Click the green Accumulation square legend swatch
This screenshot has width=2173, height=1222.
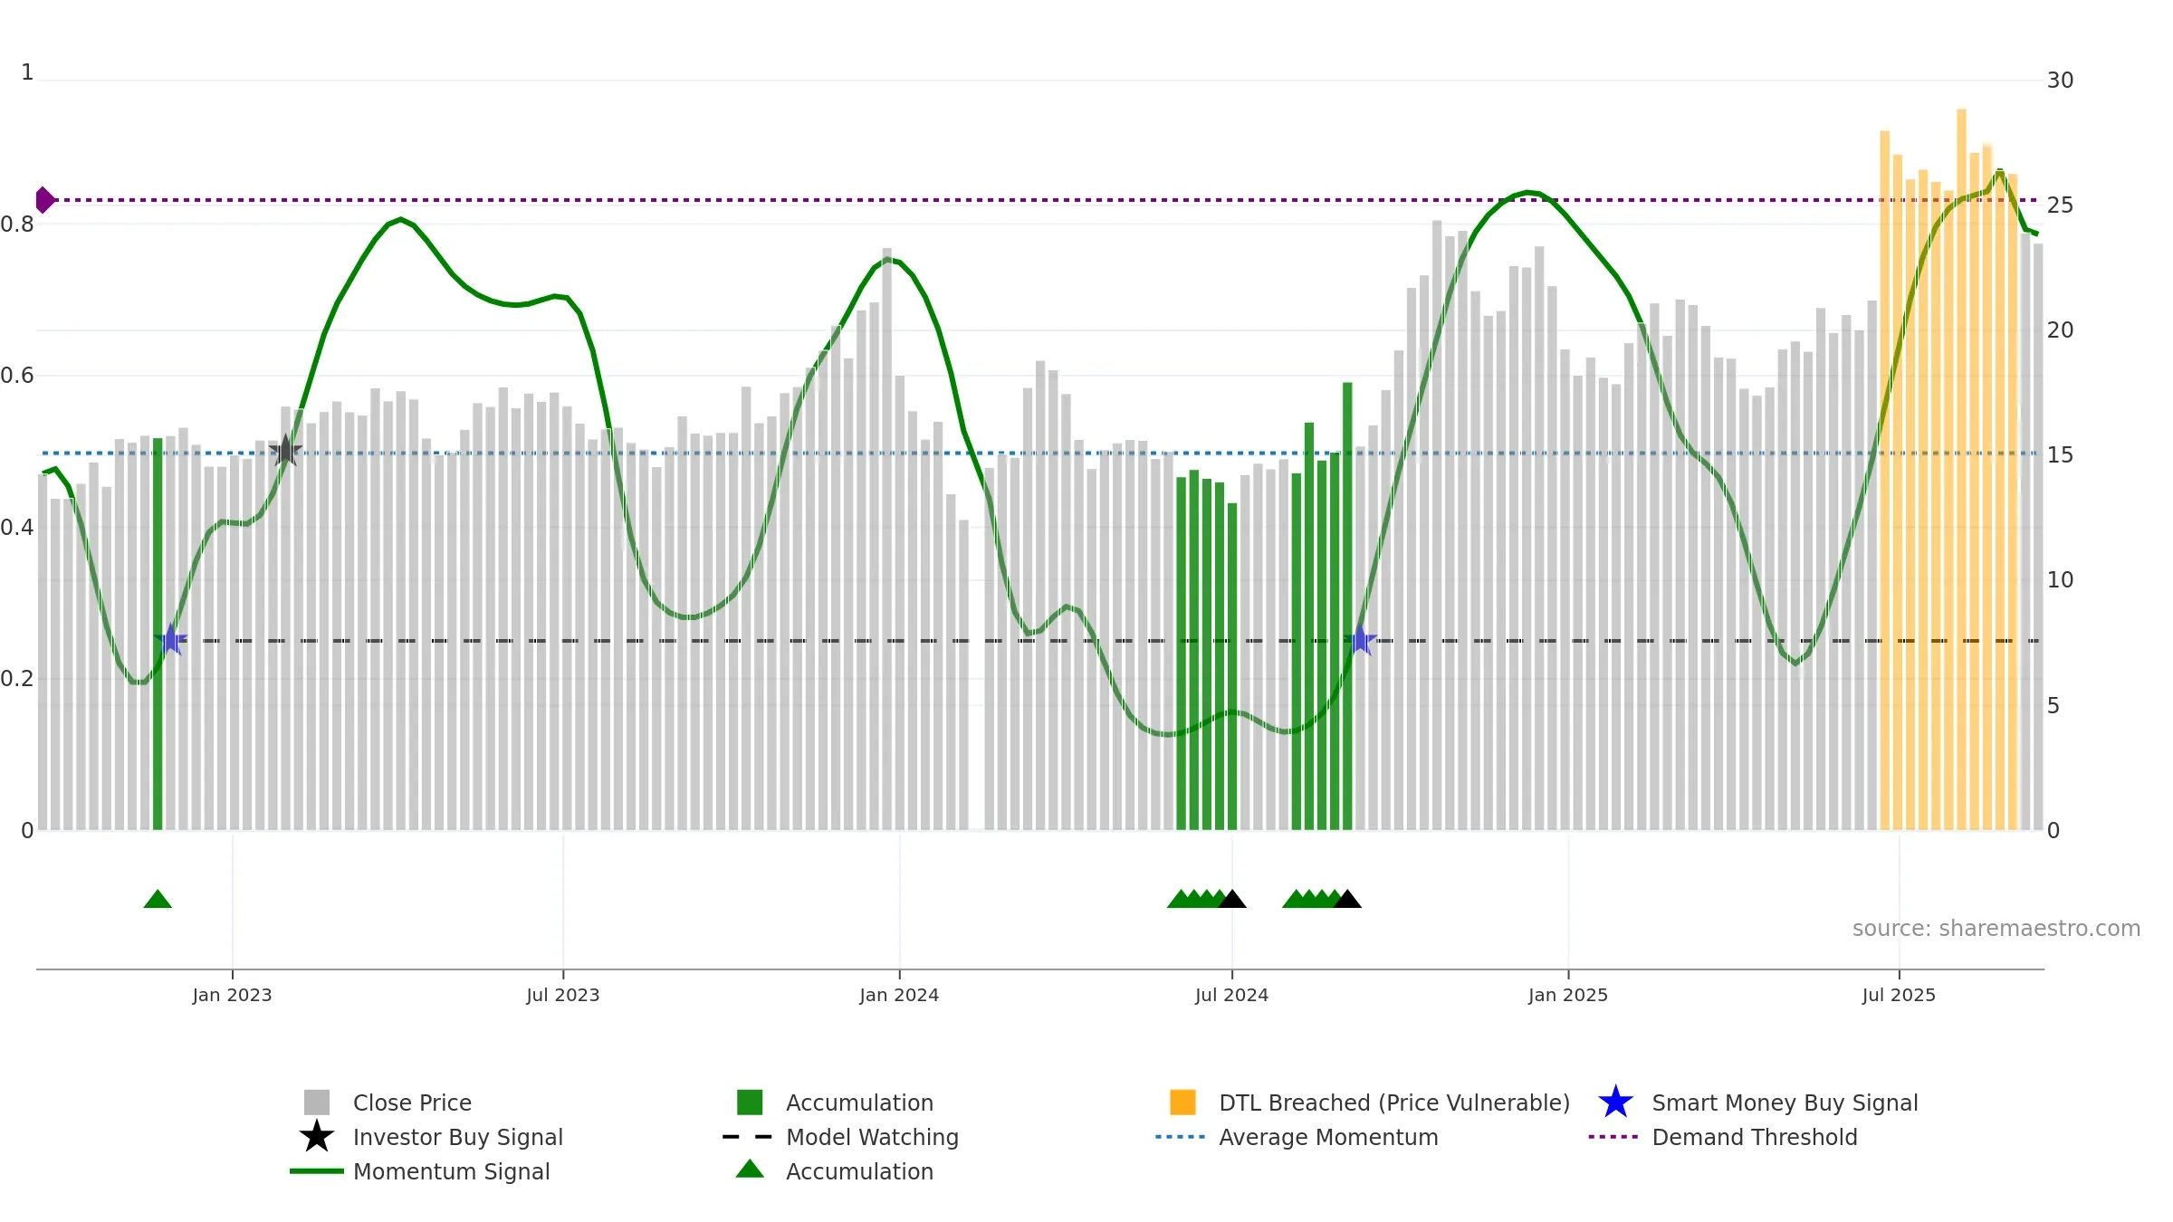click(750, 1103)
